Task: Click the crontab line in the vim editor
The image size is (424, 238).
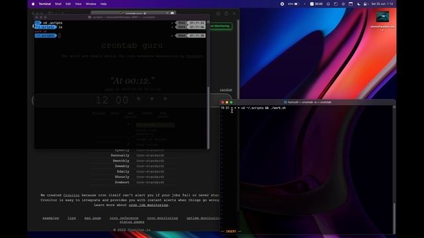Action: click(253, 108)
